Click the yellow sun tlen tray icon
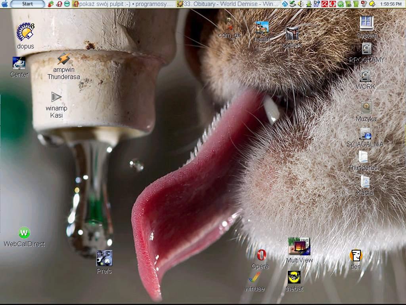The width and height of the screenshot is (406, 305). 372,4
